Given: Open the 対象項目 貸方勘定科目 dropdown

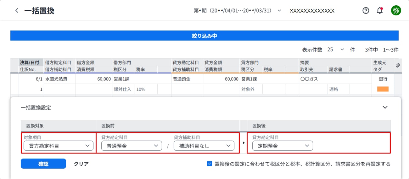Looking at the screenshot, I should (59, 146).
